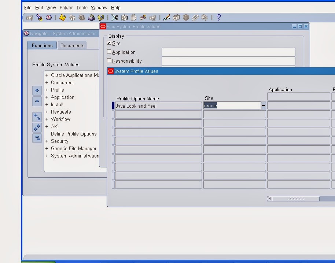Select the first row record indicator

pyautogui.click(x=113, y=105)
